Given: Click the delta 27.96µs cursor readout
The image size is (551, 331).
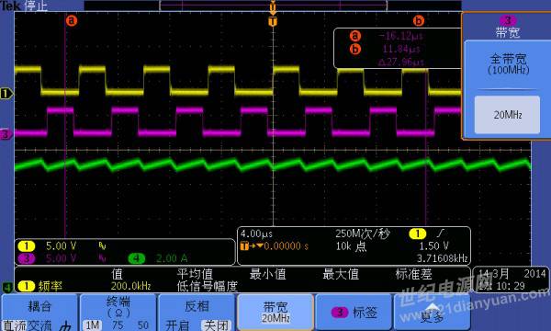Looking at the screenshot, I should [401, 62].
